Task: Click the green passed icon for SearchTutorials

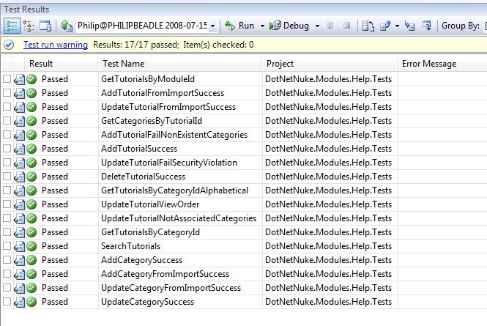Action: pyautogui.click(x=31, y=246)
